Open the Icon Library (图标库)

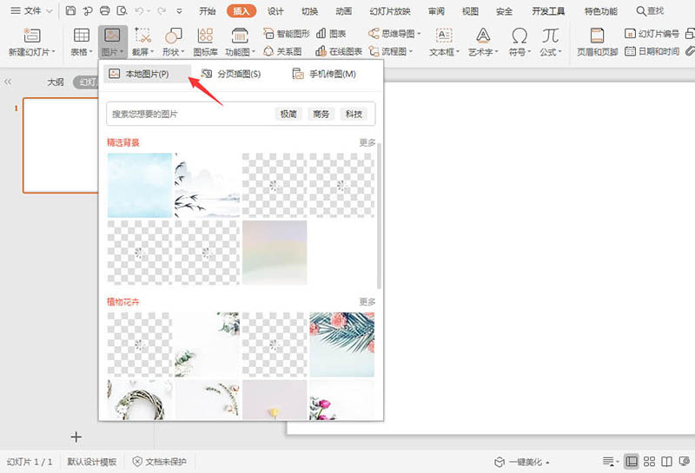pyautogui.click(x=205, y=42)
